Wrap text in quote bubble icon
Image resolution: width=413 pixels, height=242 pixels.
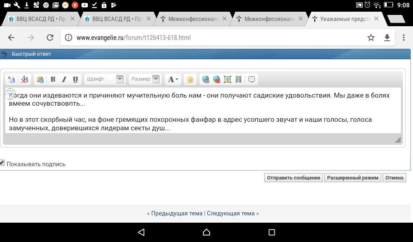[x=252, y=79]
